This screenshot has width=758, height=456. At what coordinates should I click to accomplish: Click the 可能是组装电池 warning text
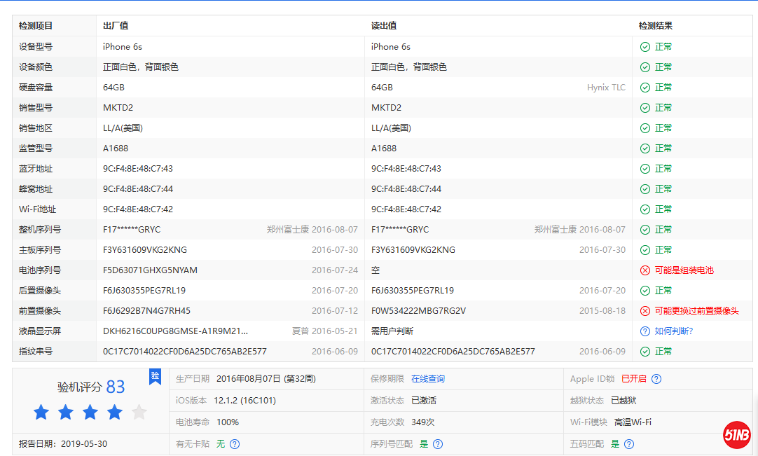[x=684, y=270]
